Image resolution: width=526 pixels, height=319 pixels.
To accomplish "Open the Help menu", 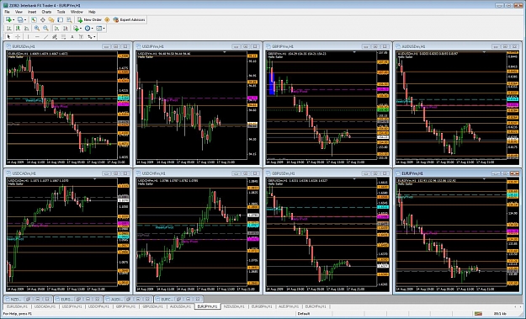I will 92,12.
